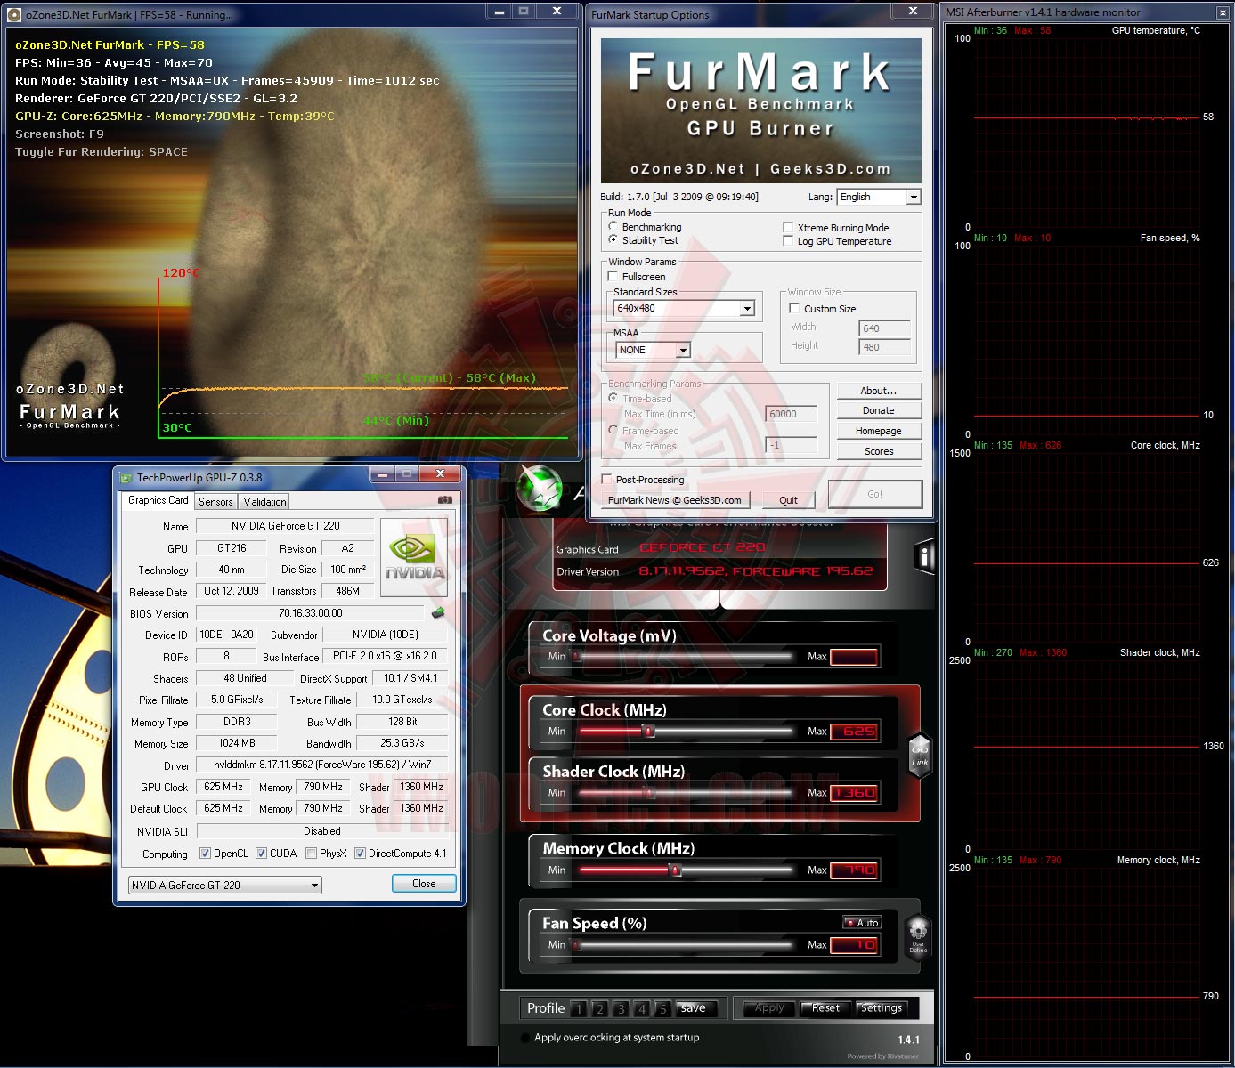Click the Memory Clock slider handle
Viewport: 1235px width, 1068px height.
[x=676, y=870]
